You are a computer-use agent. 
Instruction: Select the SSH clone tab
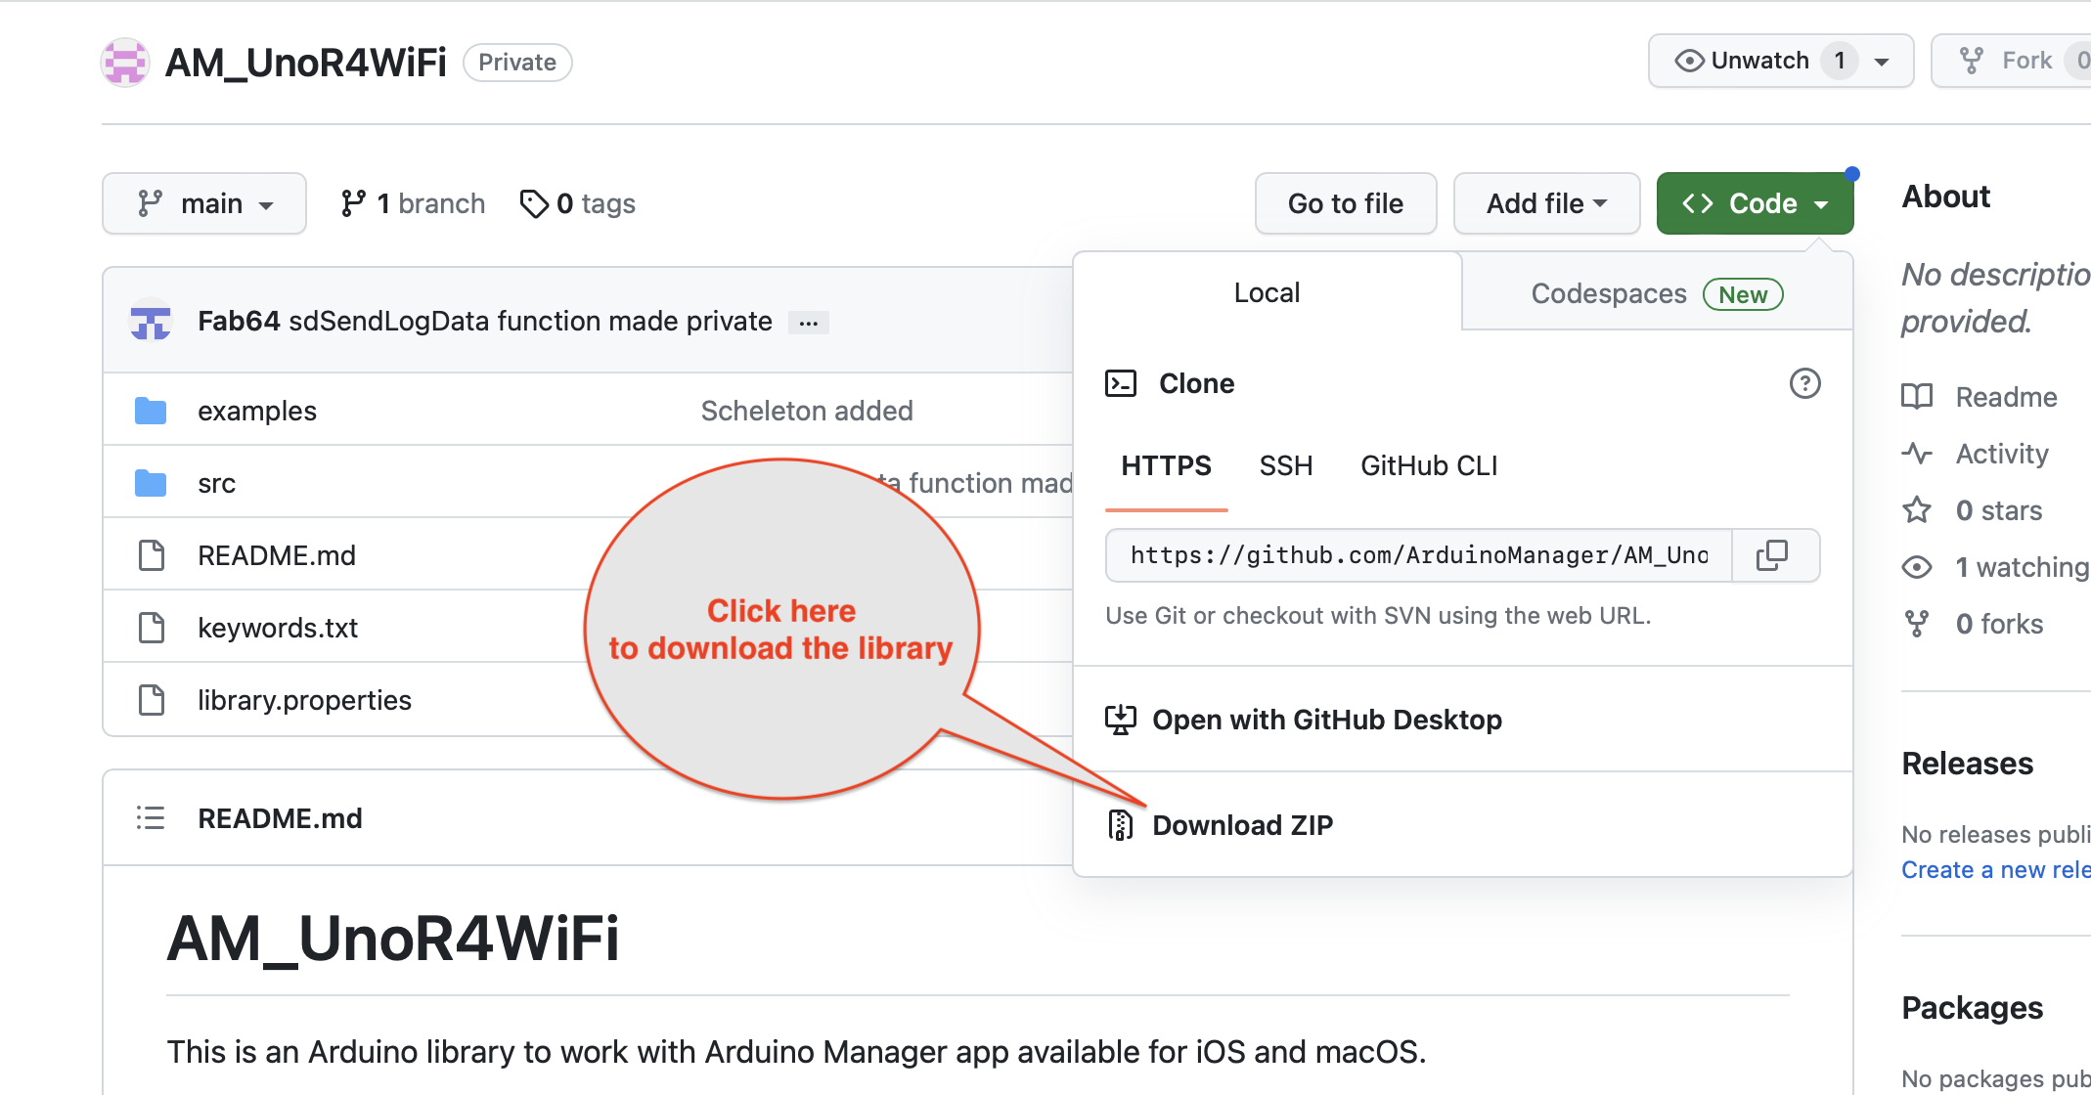point(1285,465)
